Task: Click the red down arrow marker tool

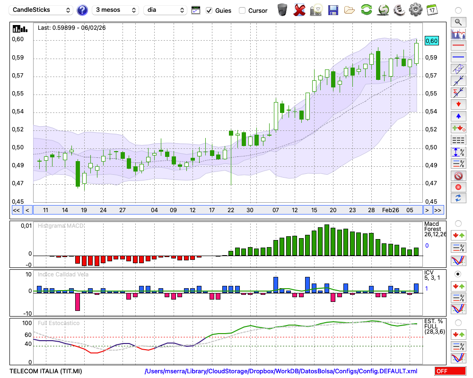Action: 458,104
